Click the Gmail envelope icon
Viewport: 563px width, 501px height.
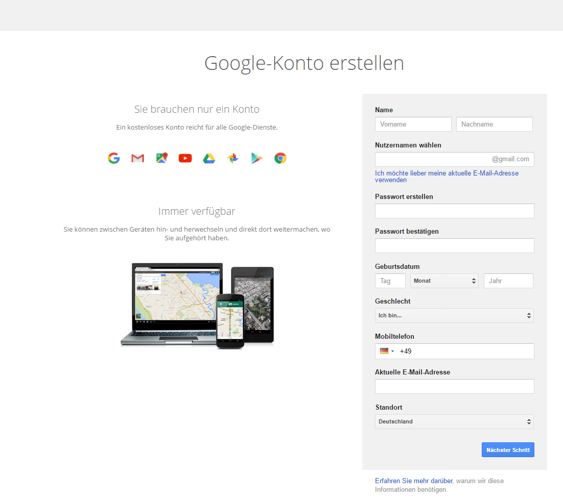point(137,158)
